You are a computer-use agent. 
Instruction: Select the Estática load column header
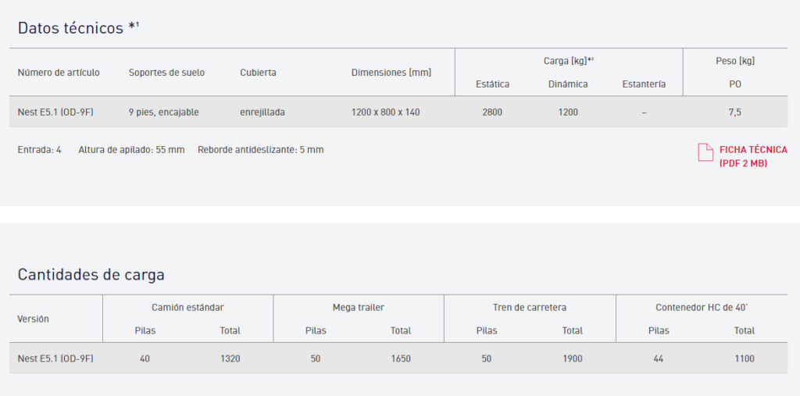point(492,84)
